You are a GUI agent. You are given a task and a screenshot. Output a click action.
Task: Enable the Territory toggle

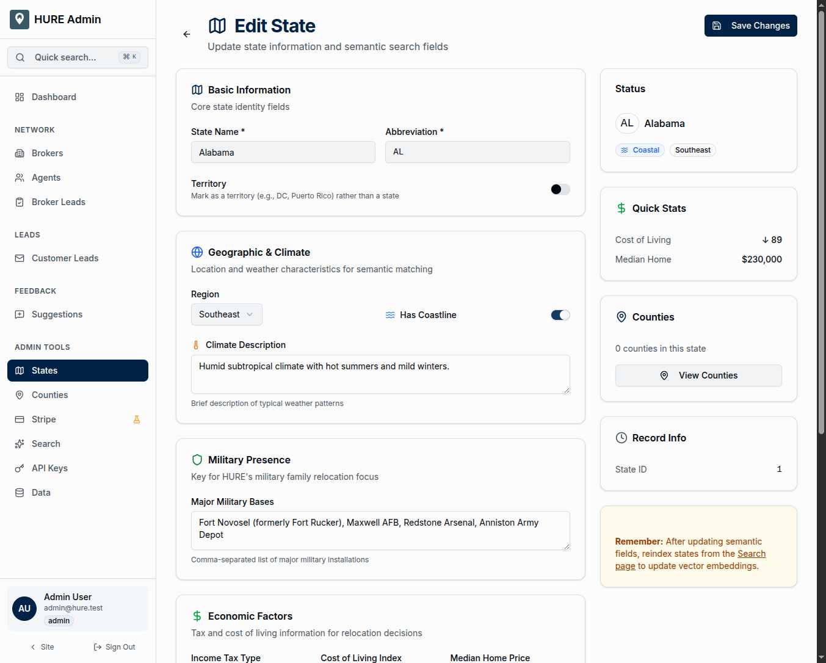pyautogui.click(x=559, y=189)
